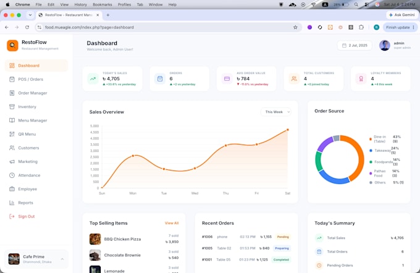Click the Total Sales summary icon

pos(319,238)
